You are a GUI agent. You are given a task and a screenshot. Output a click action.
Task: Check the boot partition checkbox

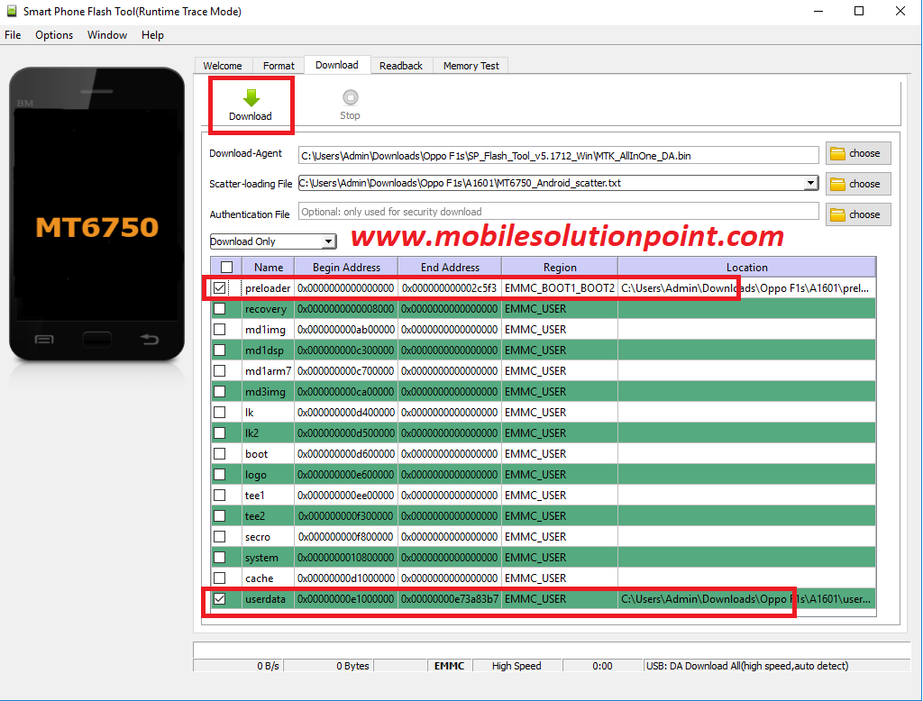point(220,454)
